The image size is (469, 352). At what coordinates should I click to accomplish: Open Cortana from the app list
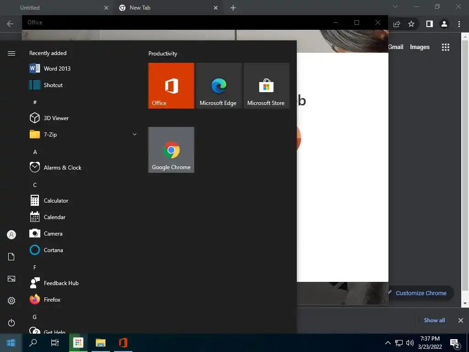[82, 250]
